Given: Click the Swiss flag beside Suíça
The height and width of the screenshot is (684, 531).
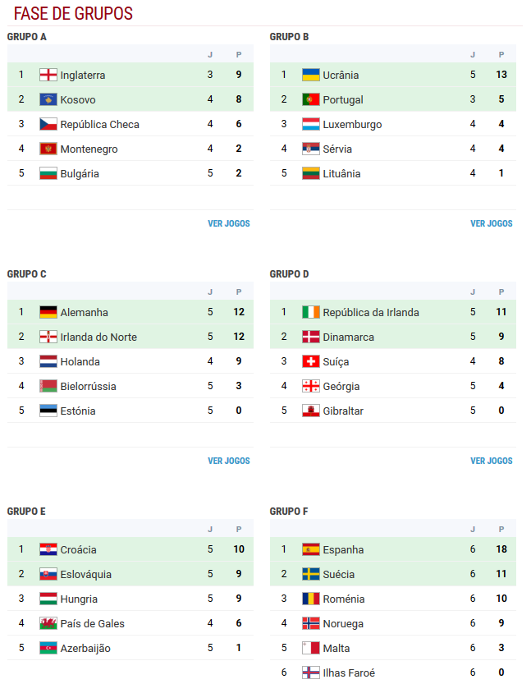Looking at the screenshot, I should (311, 361).
